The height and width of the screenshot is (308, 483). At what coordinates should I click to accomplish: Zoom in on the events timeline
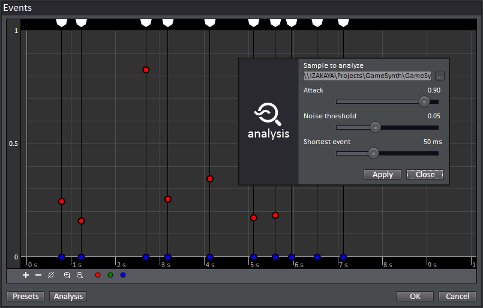tap(67, 275)
